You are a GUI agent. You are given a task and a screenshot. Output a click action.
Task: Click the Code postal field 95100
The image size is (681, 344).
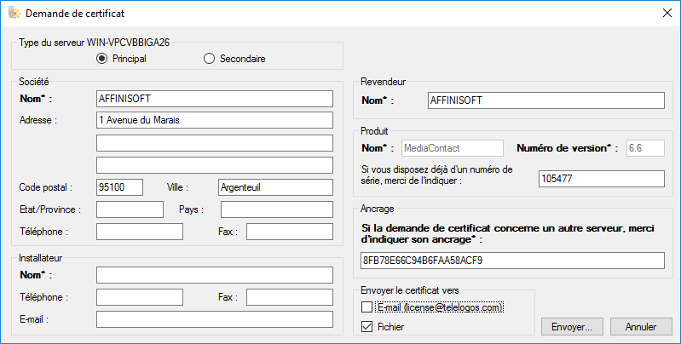119,187
